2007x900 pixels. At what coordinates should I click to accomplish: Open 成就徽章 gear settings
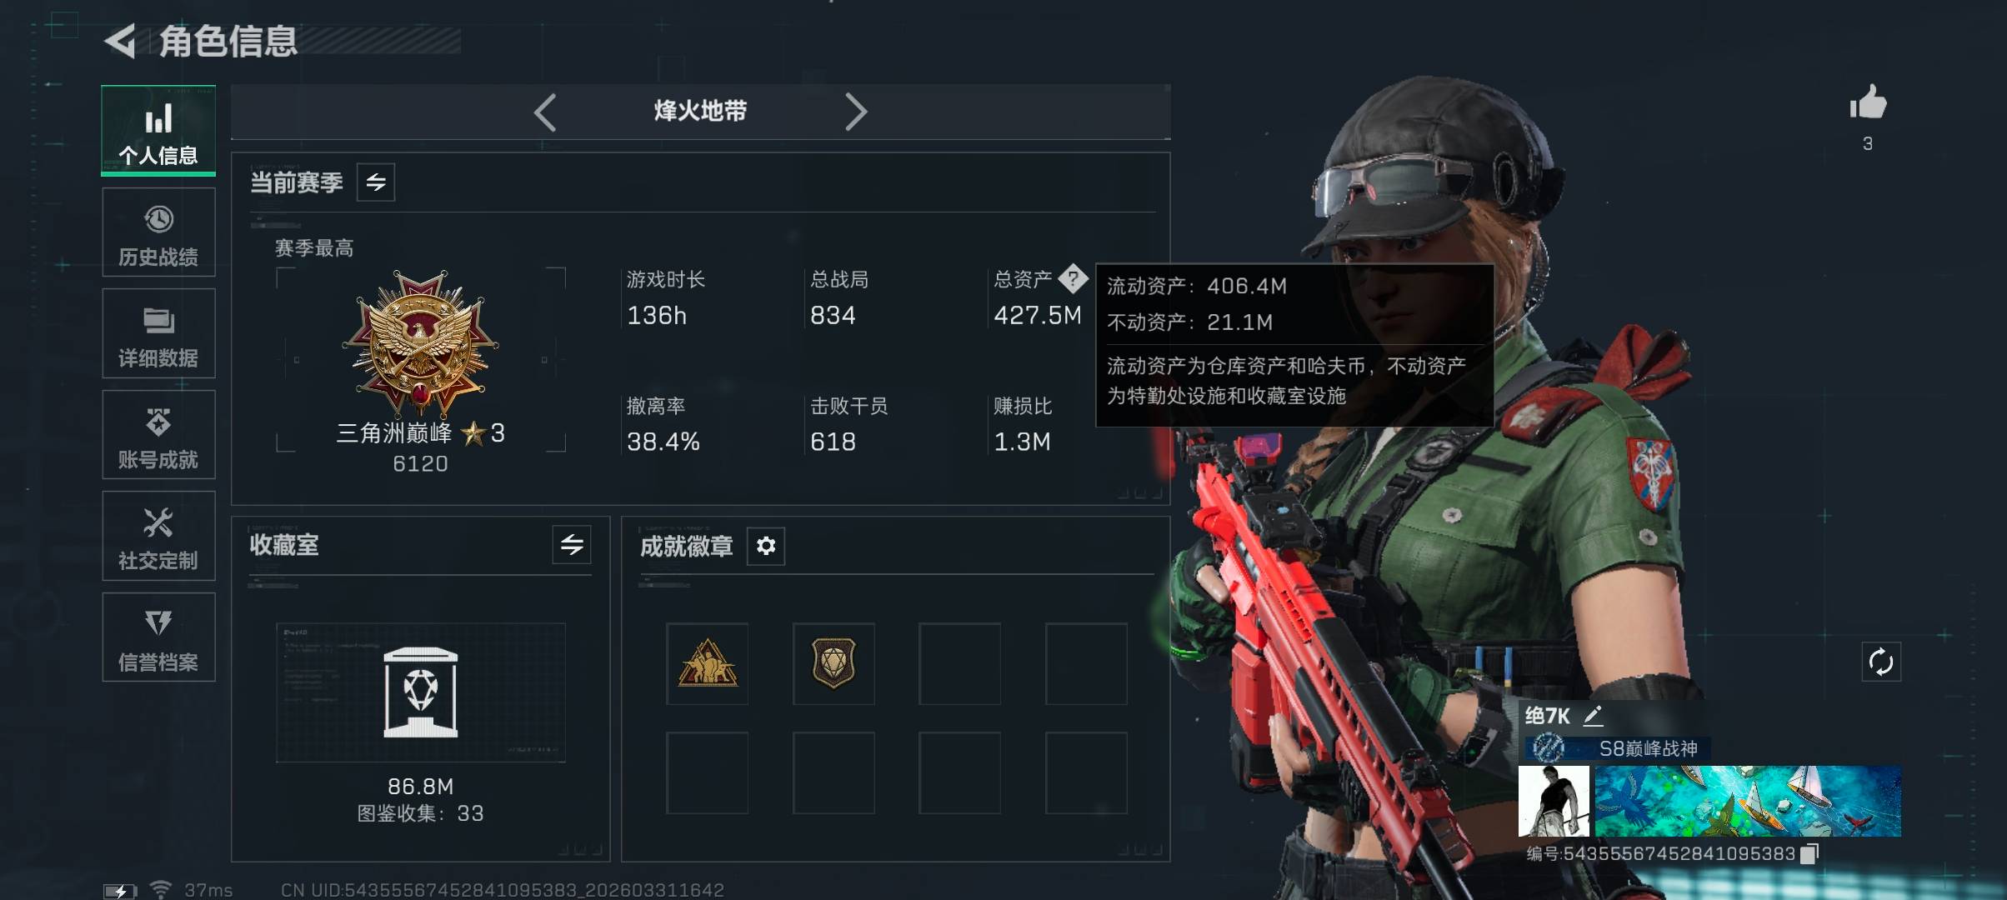coord(766,546)
